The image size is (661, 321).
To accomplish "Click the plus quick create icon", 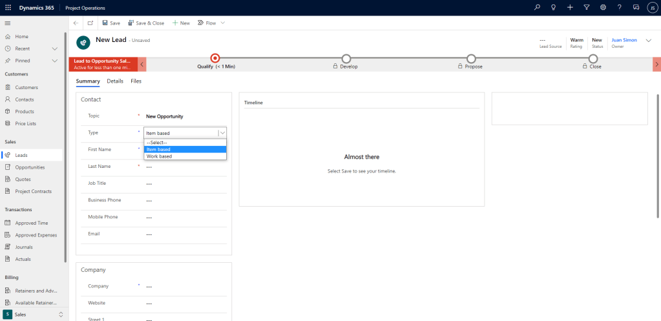I will click(x=570, y=7).
